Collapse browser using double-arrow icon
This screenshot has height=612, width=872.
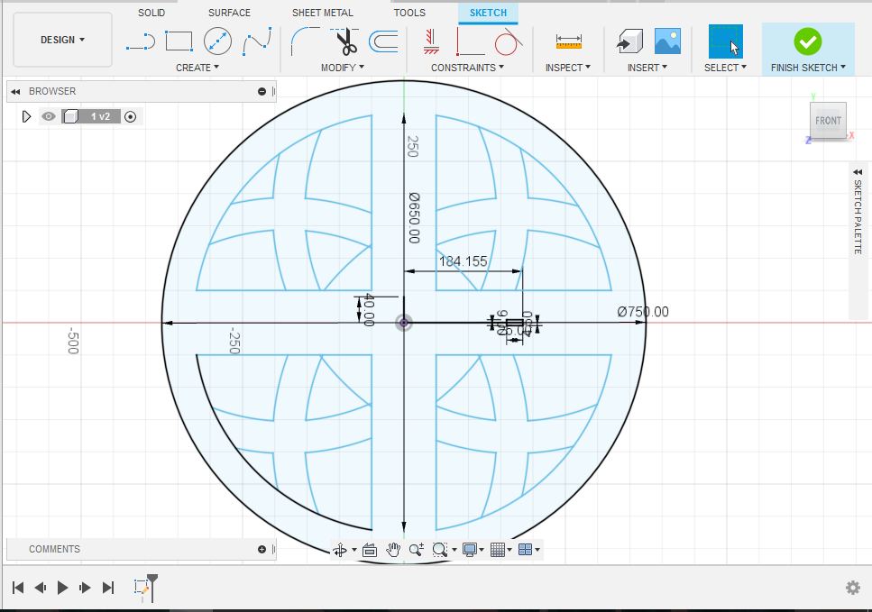coord(15,92)
